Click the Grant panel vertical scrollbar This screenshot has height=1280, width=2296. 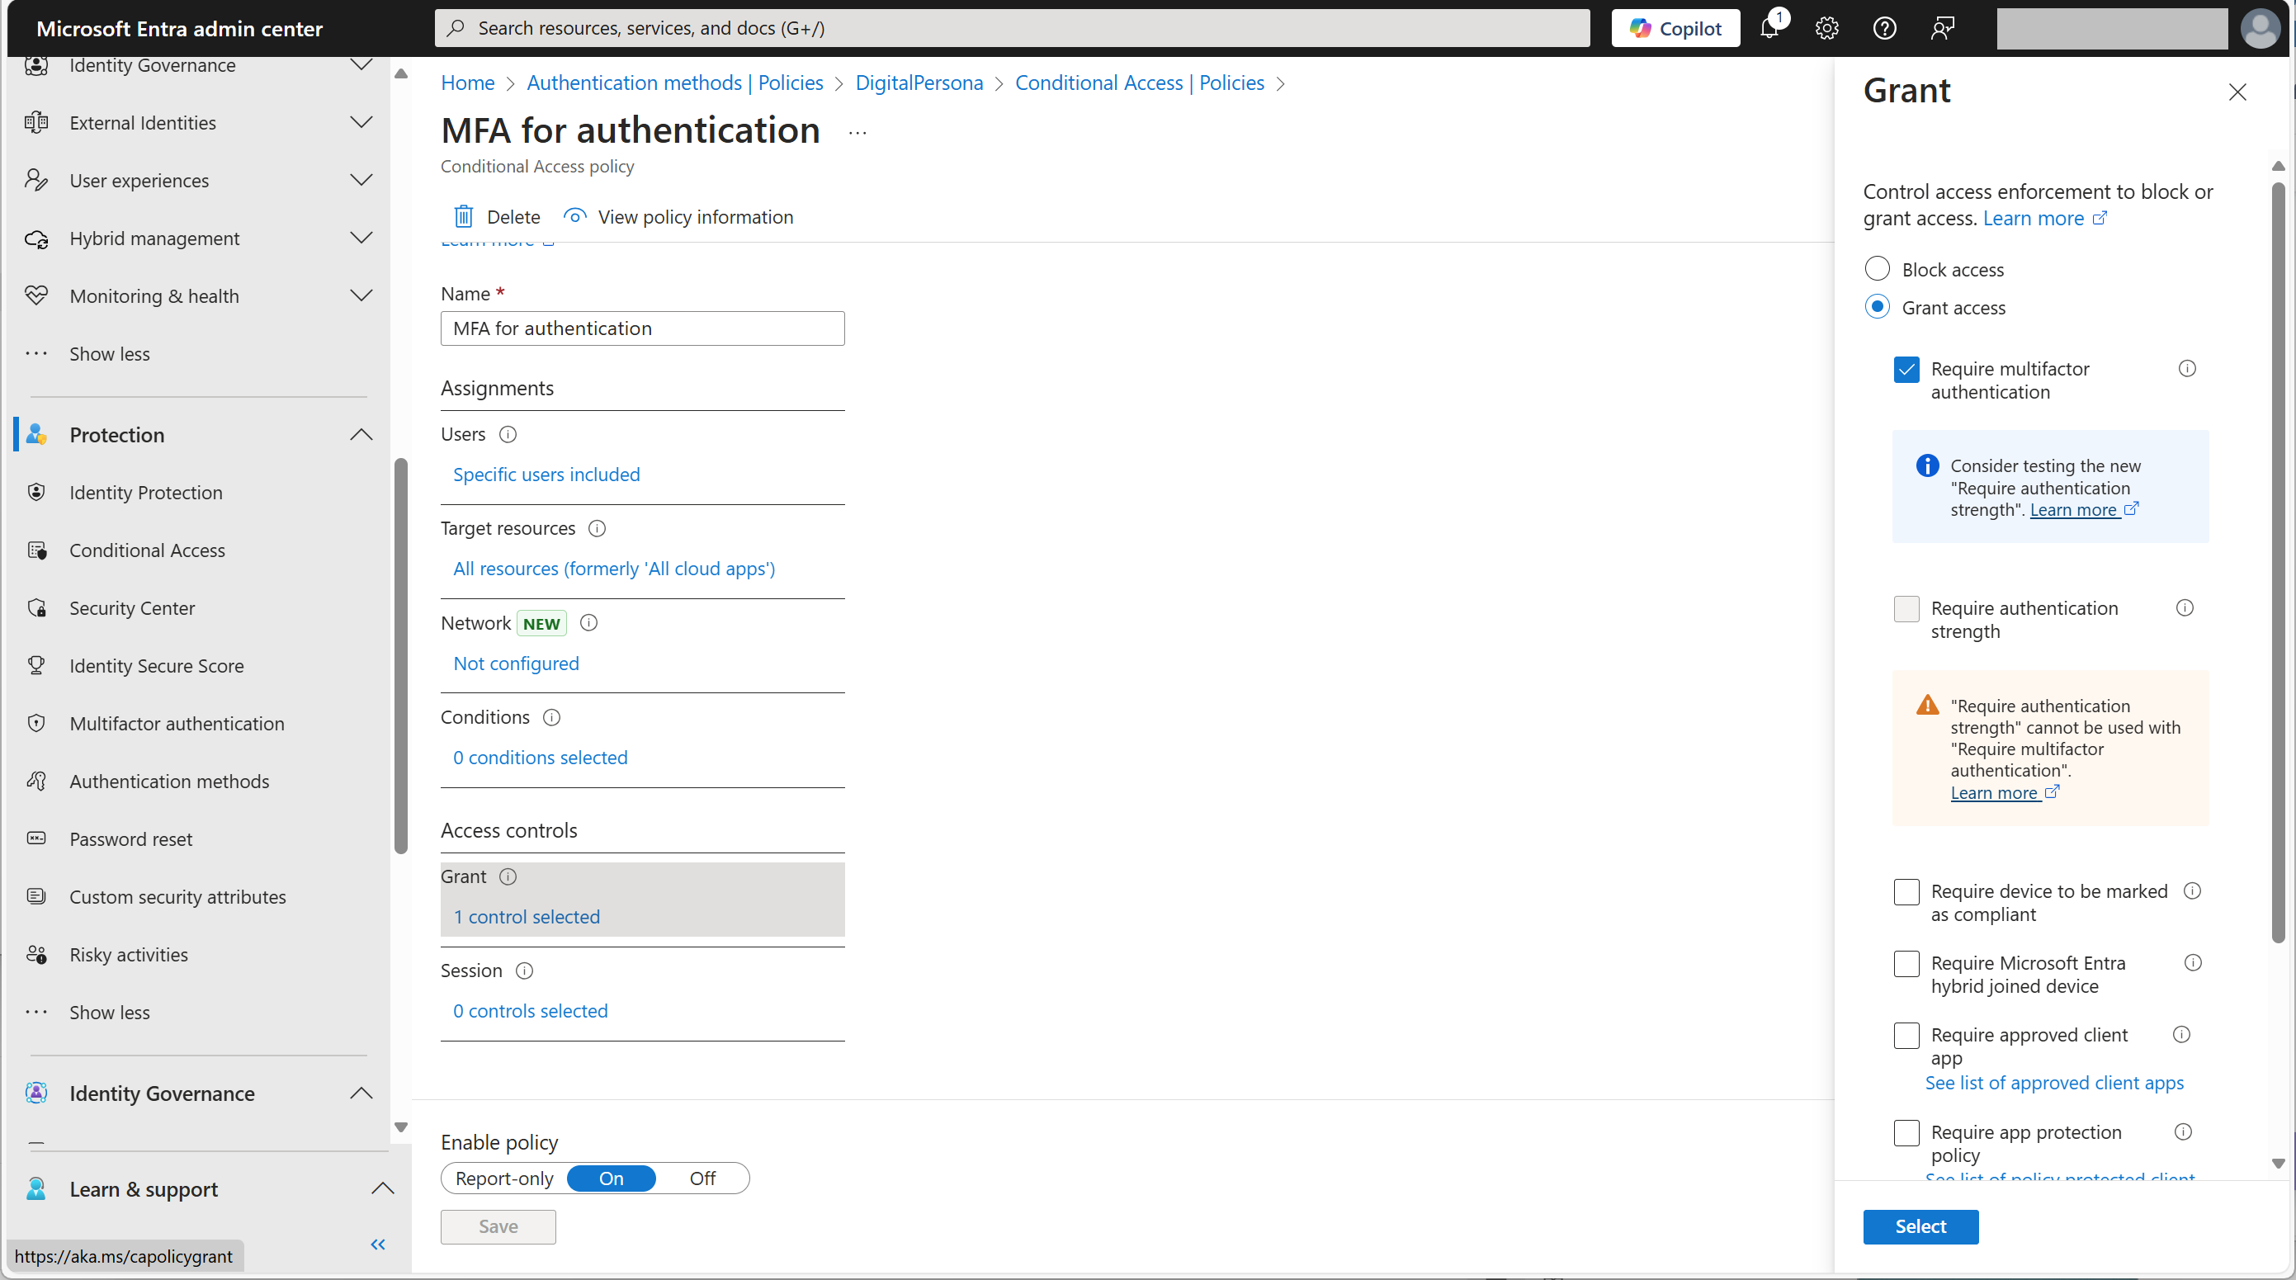pyautogui.click(x=2278, y=561)
